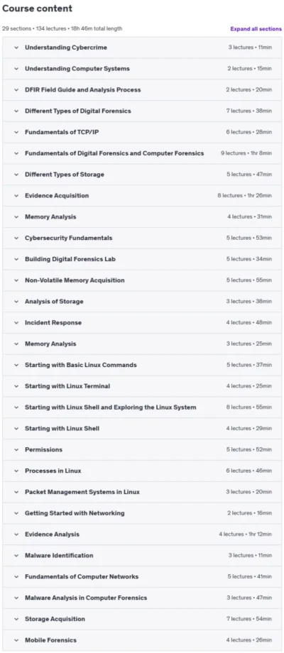
Task: Click the chevron icon for Processes in Linux
Action: (16, 471)
